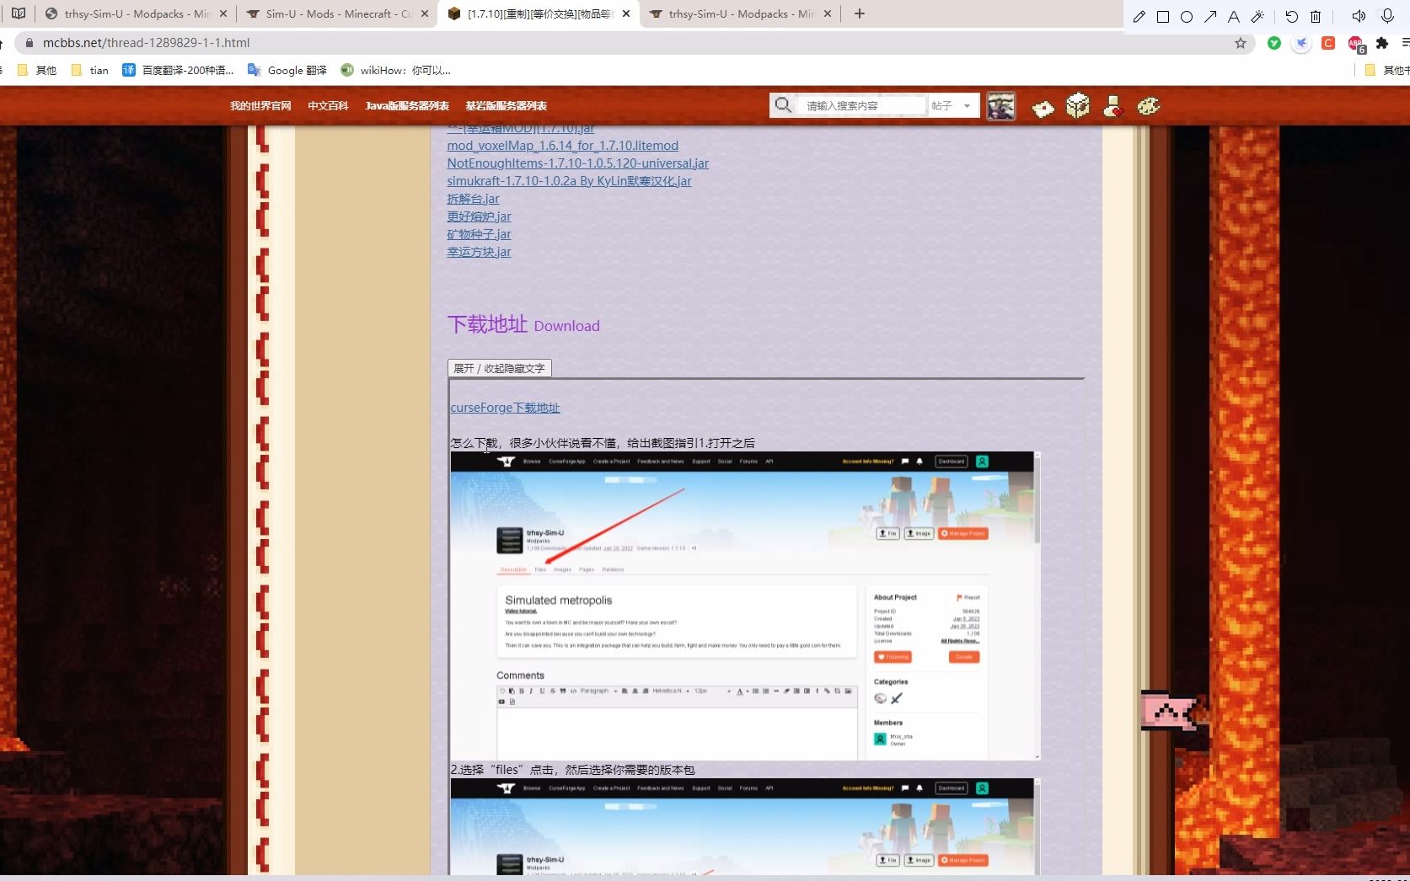This screenshot has width=1410, height=881.
Task: Click 更好熔炉.jar link
Action: click(479, 216)
